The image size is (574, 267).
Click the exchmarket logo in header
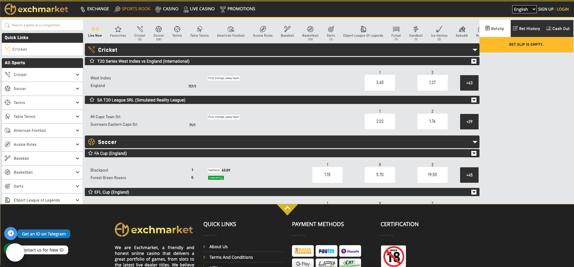tap(36, 9)
